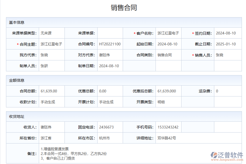Open the 所在市区 selector showing 杭州市
The height and width of the screenshot is (164, 246).
109,138
